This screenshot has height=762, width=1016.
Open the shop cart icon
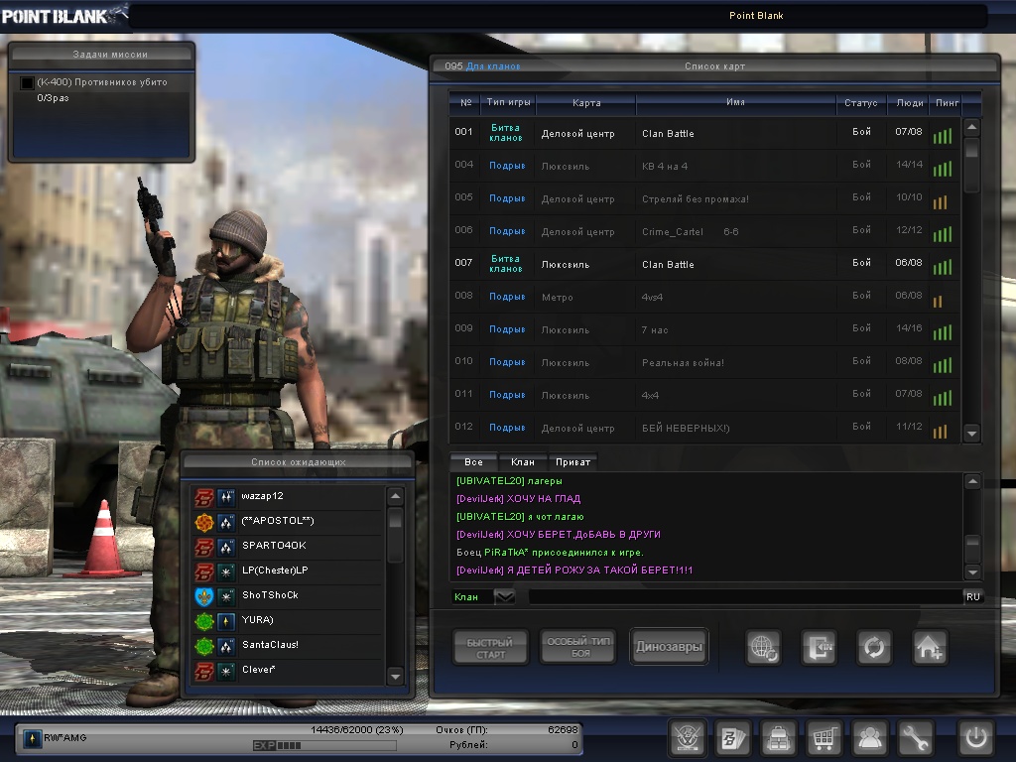pos(825,738)
